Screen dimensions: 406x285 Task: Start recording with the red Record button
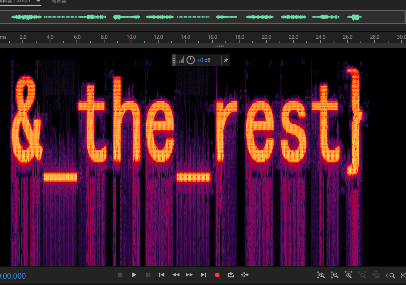click(217, 275)
